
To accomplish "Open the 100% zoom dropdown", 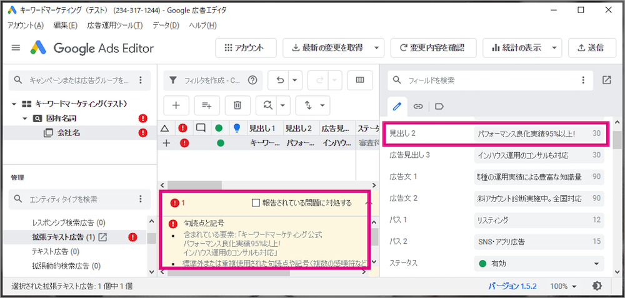I will pyautogui.click(x=564, y=286).
